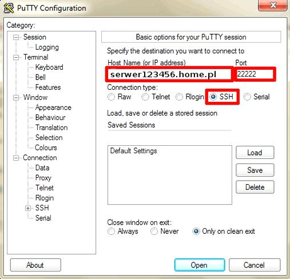Click the Save session button
Viewport: 290px width, 279px height.
pos(255,170)
